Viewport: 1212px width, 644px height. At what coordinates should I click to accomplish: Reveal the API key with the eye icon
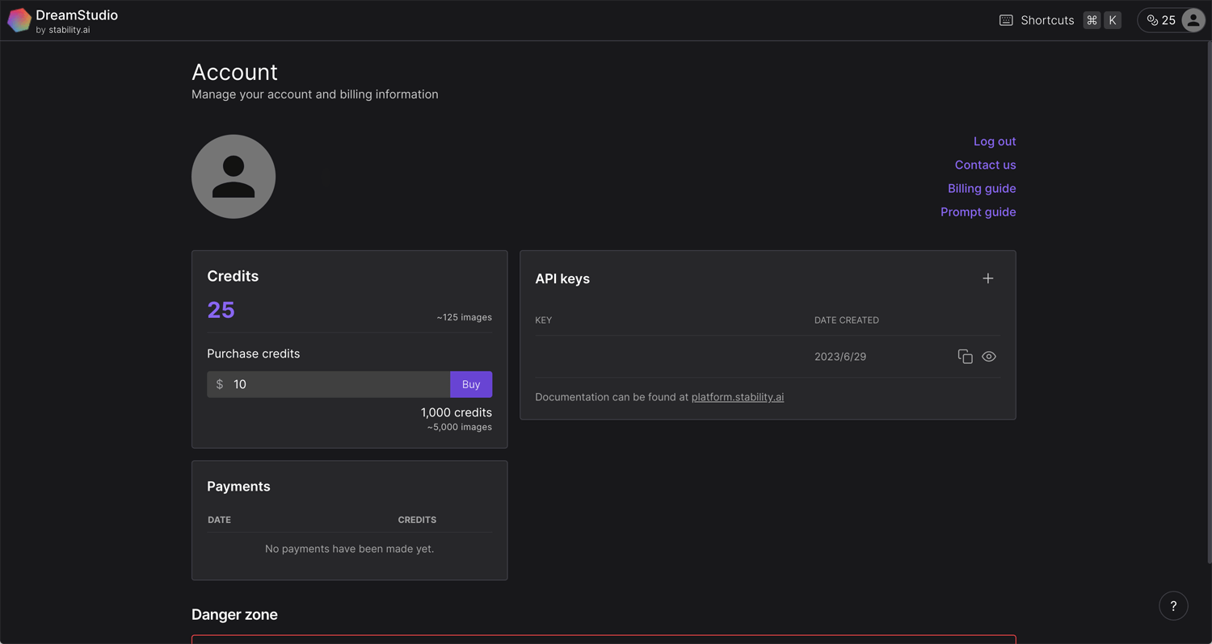point(989,357)
